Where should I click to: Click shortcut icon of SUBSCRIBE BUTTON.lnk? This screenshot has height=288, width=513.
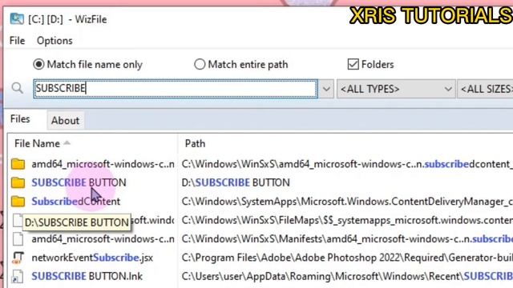(x=18, y=276)
